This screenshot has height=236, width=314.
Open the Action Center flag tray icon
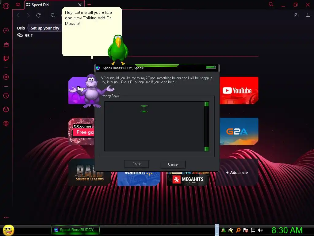pos(246,230)
